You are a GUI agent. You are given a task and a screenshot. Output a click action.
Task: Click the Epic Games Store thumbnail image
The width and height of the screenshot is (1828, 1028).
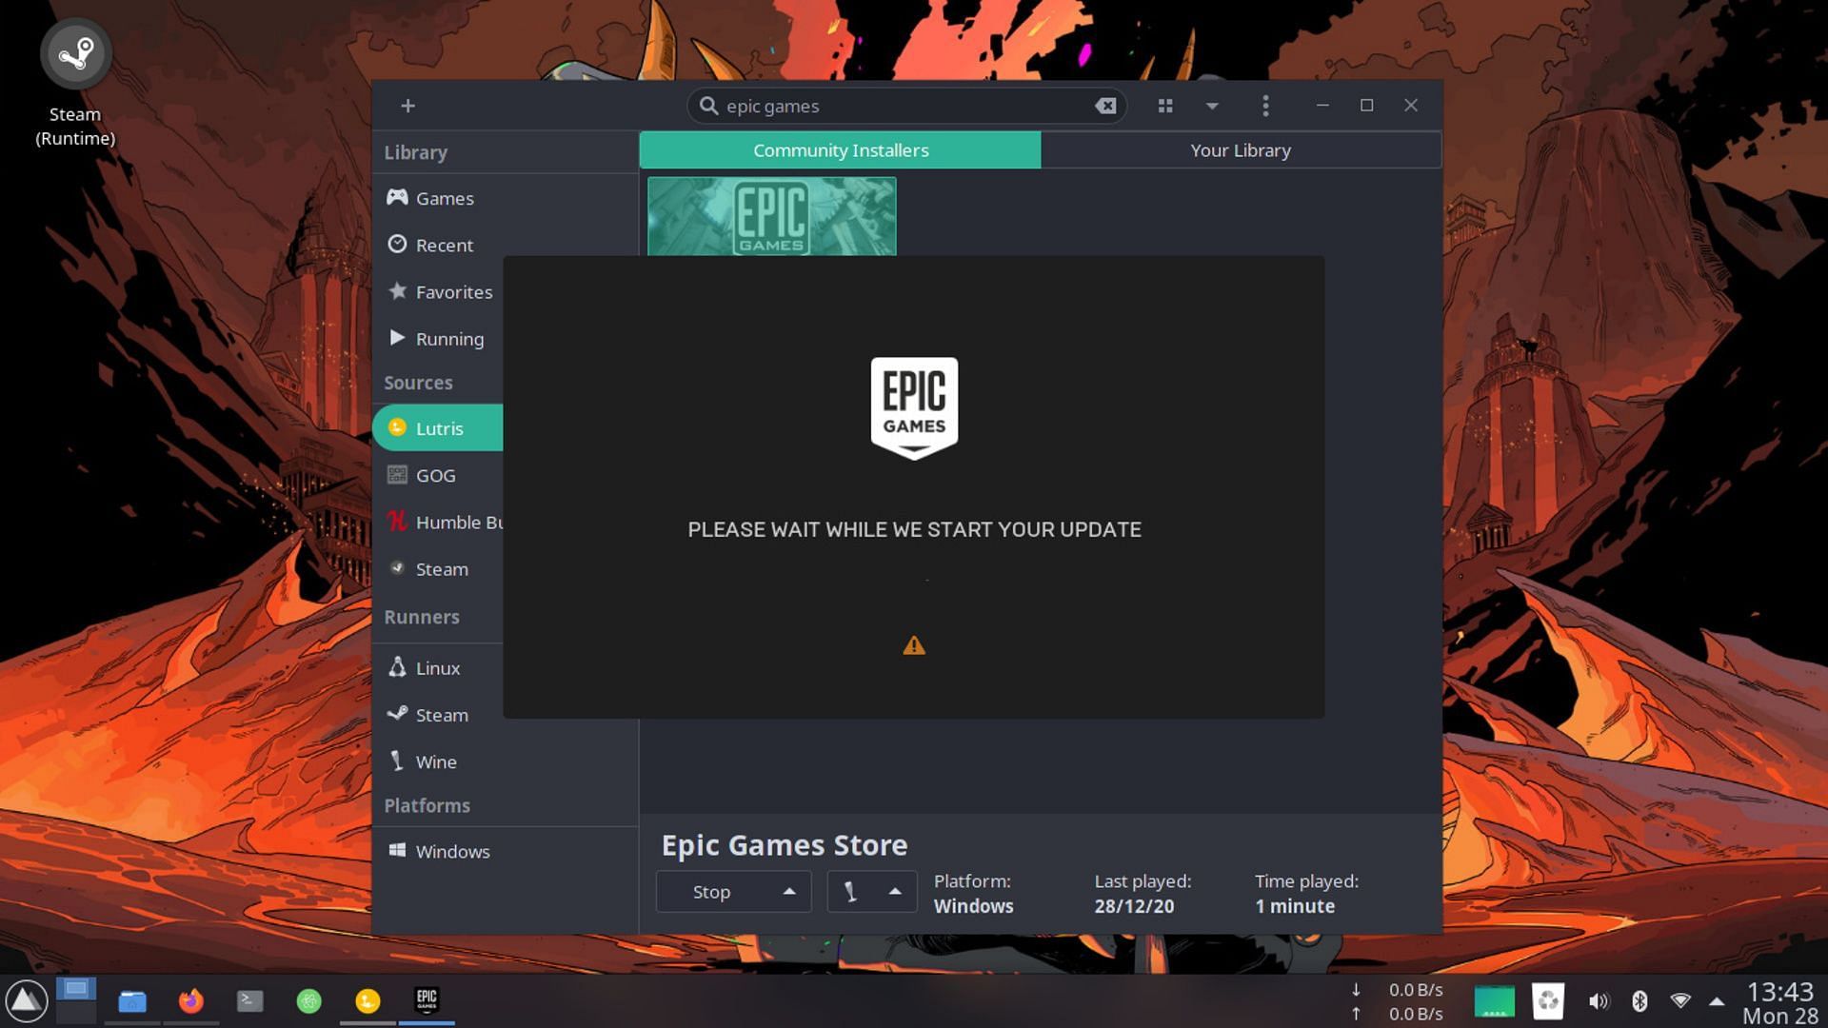(772, 216)
